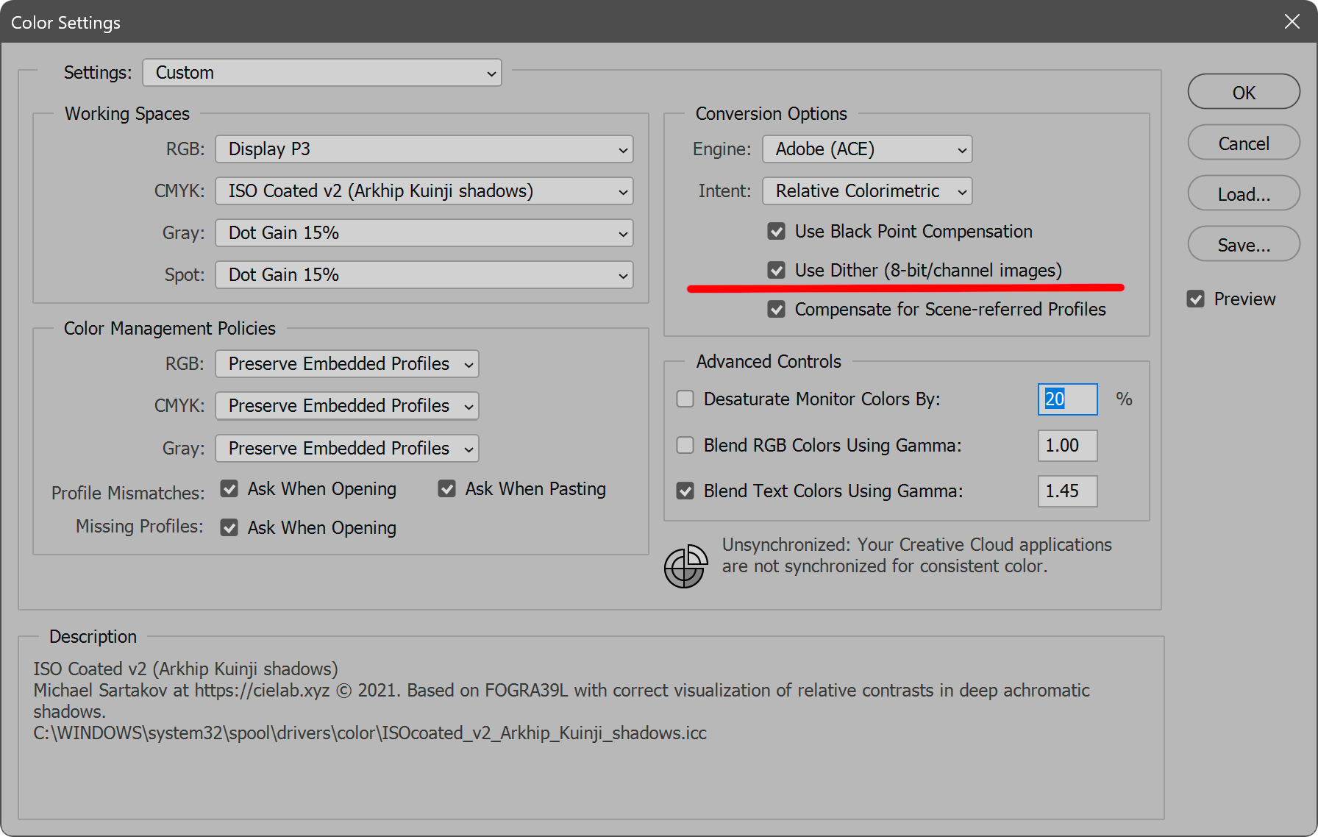Enable Desaturate Monitor Colors By option

coord(685,399)
